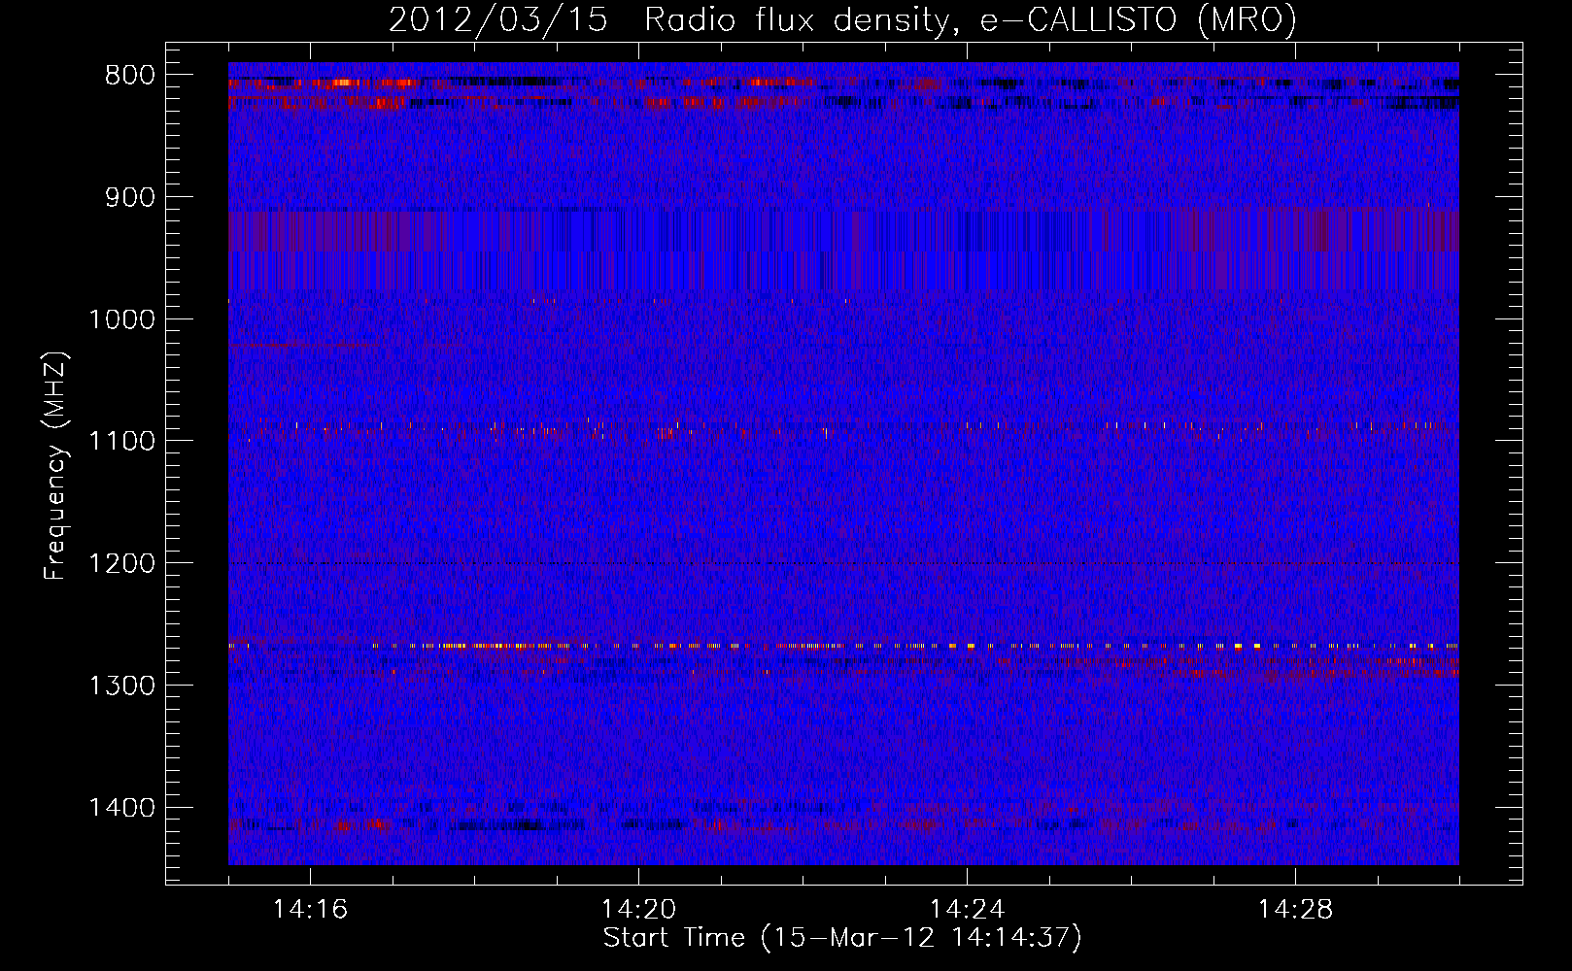The height and width of the screenshot is (971, 1572).
Task: Click the 14:28 time tick label
Action: (1295, 910)
